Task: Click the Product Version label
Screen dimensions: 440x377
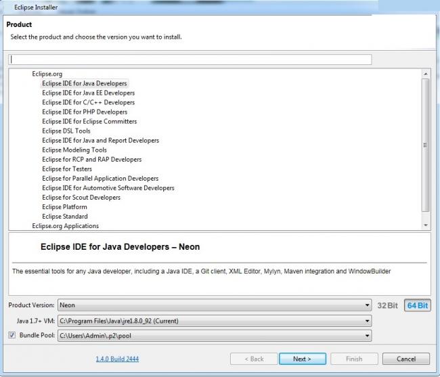Action: [x=31, y=305]
